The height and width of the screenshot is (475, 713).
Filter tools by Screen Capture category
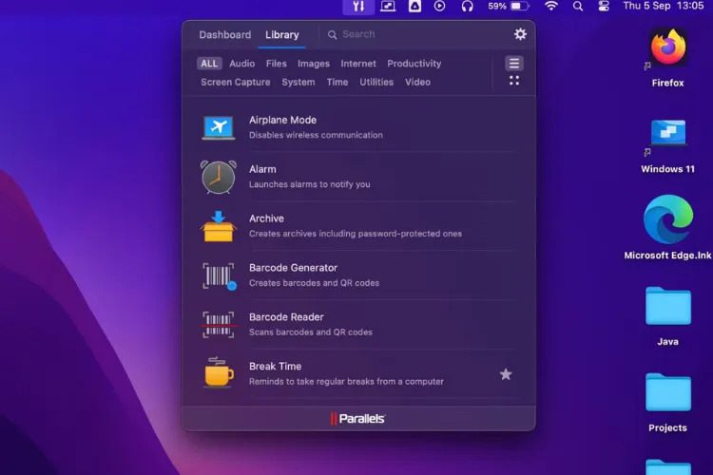click(236, 83)
